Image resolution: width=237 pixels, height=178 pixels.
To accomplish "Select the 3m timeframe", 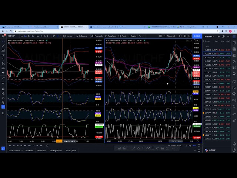I will 29,36.
